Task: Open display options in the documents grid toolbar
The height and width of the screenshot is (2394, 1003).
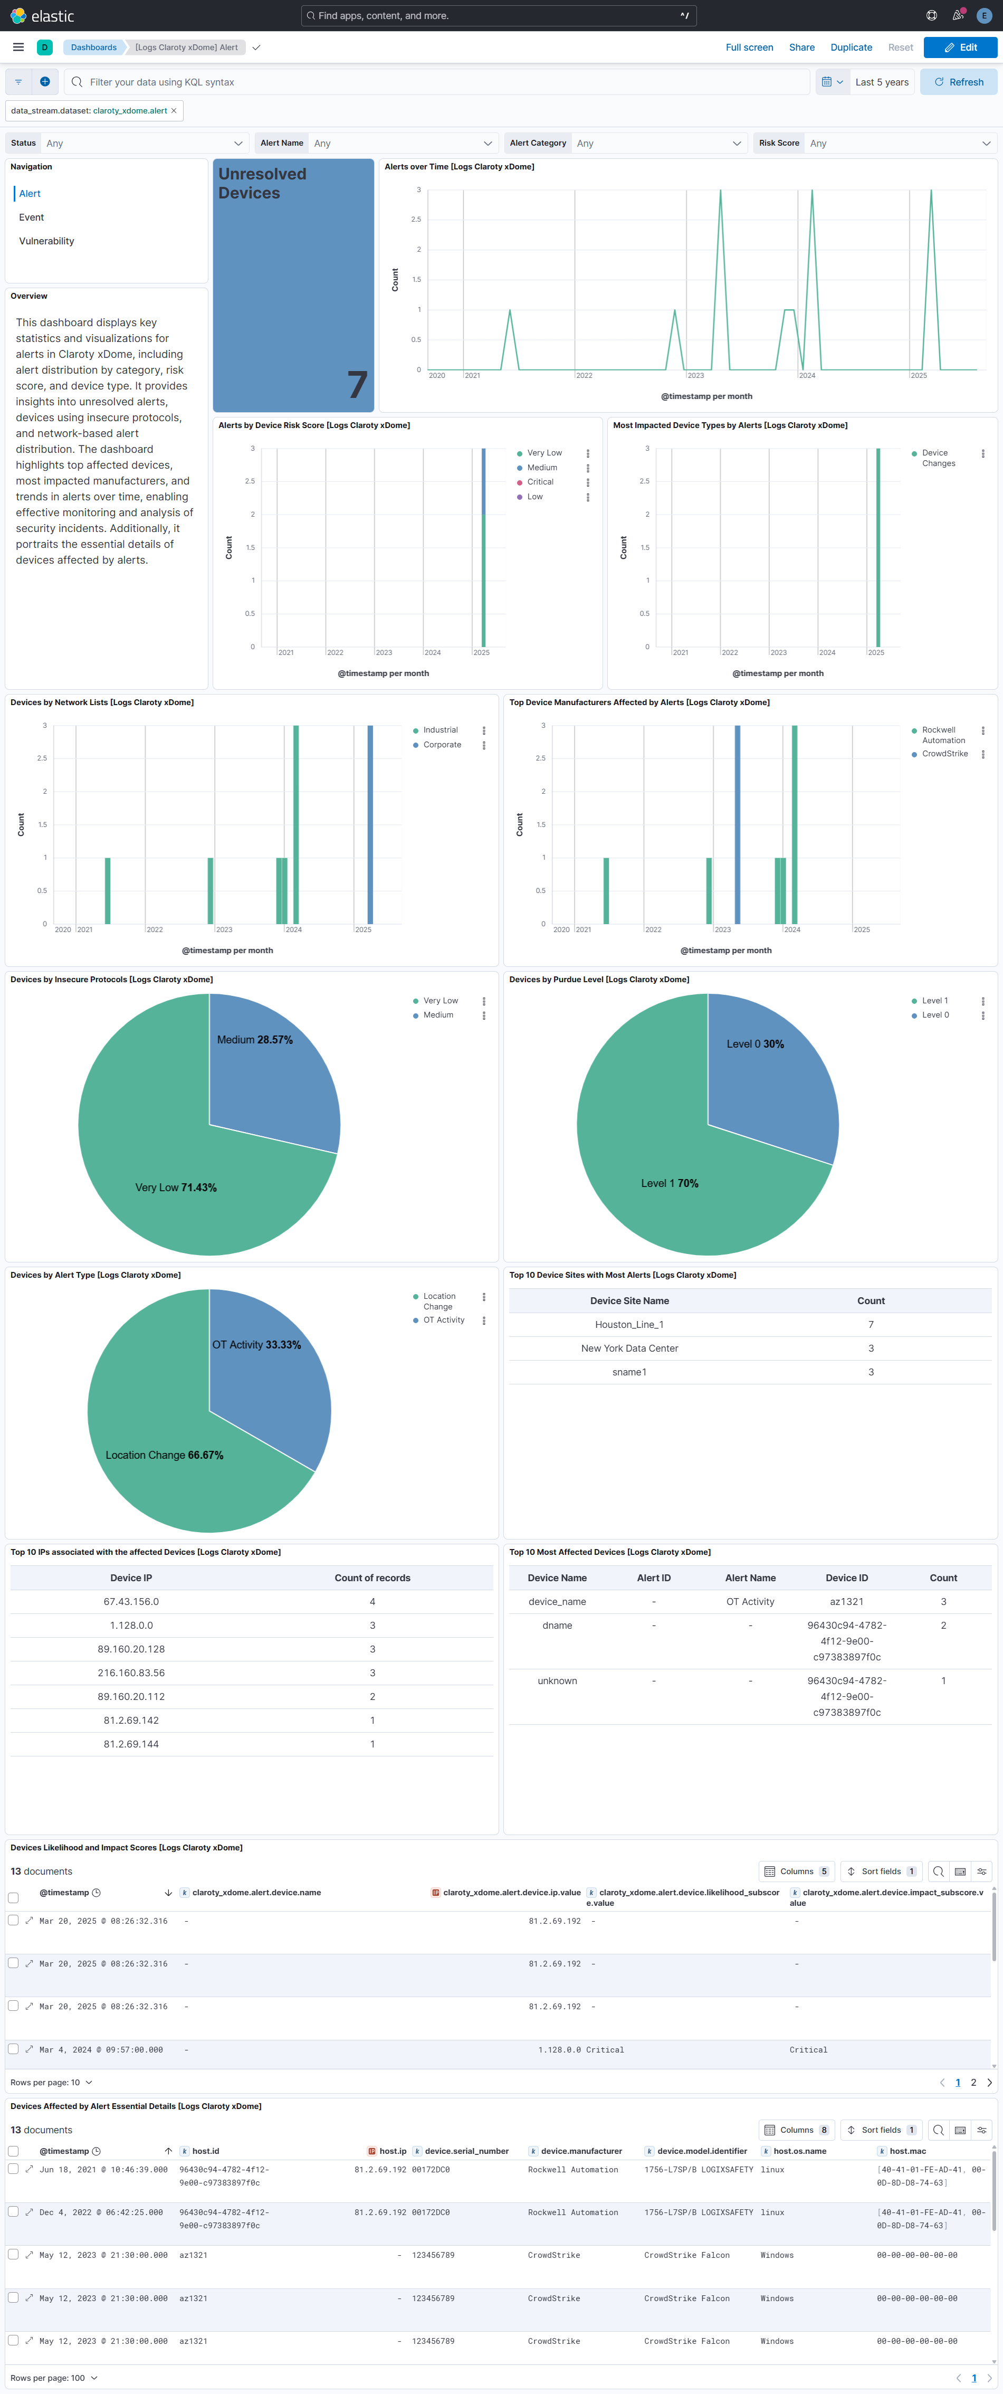Action: (982, 1871)
